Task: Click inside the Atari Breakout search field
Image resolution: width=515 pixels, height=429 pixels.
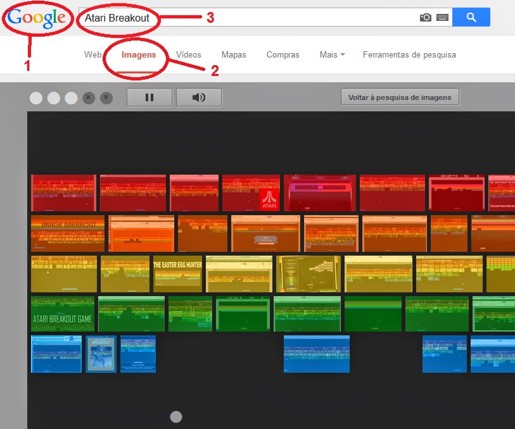Action: pos(265,17)
